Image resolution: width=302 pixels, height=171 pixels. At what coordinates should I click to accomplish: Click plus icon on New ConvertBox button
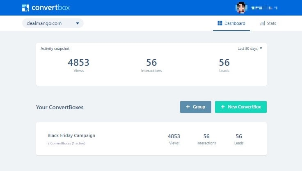pos(223,107)
